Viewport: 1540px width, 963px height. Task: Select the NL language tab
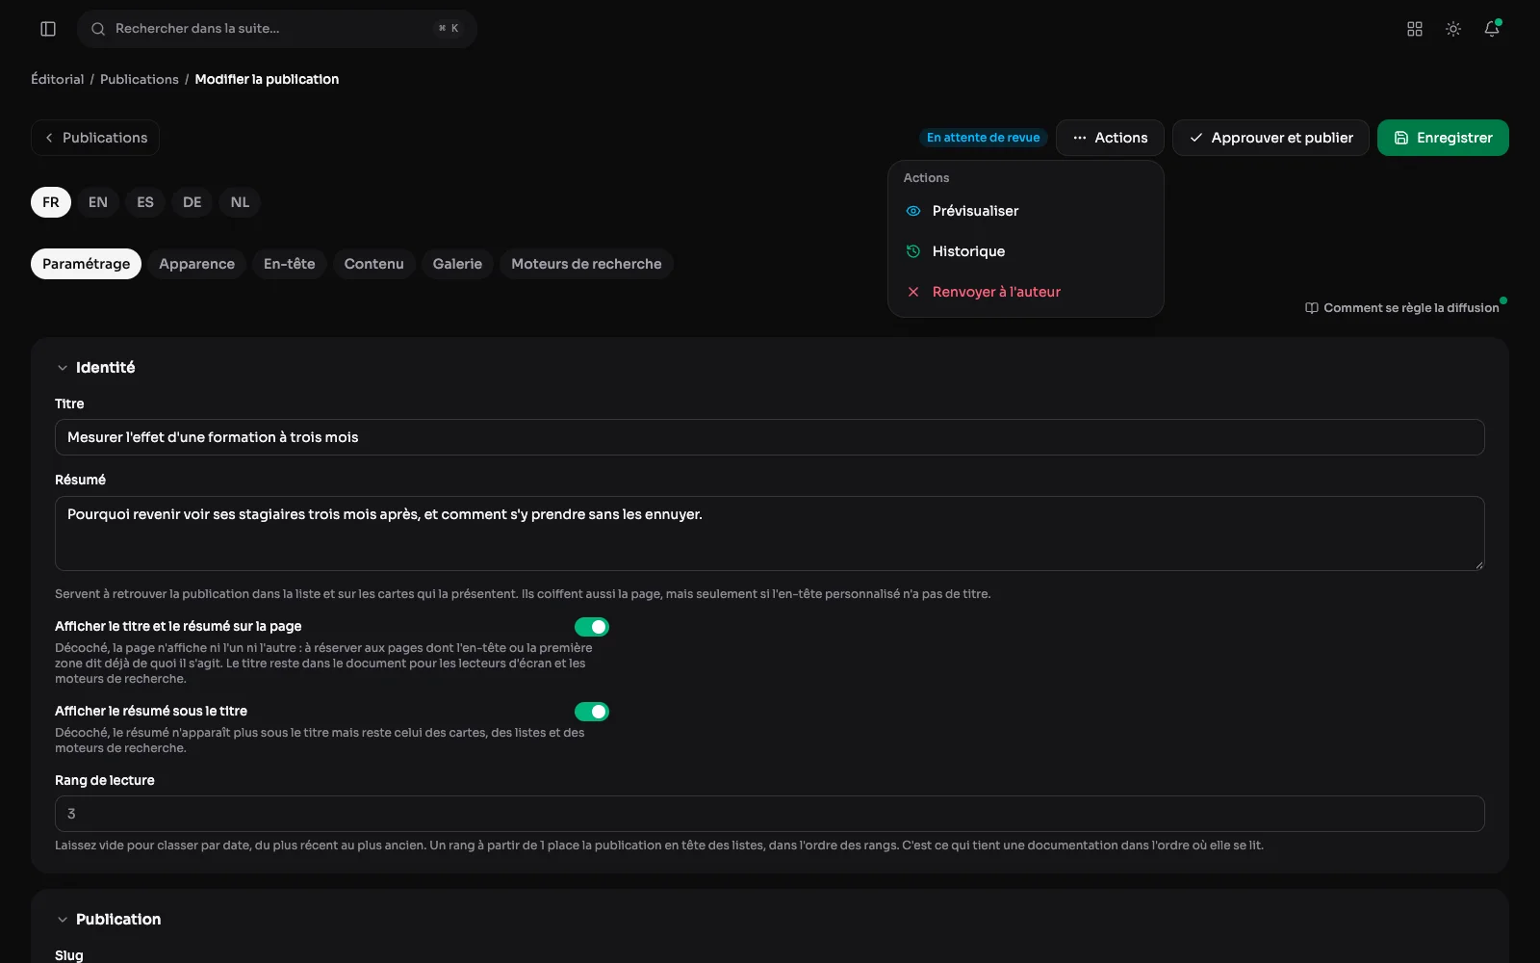[240, 202]
